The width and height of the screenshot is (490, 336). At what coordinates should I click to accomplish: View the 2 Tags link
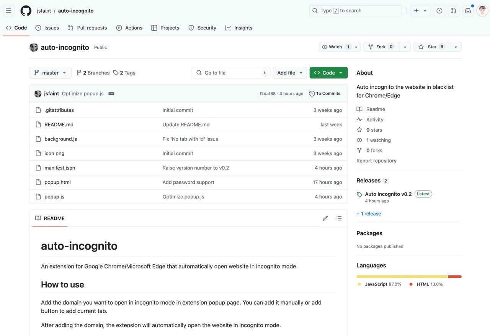point(124,73)
